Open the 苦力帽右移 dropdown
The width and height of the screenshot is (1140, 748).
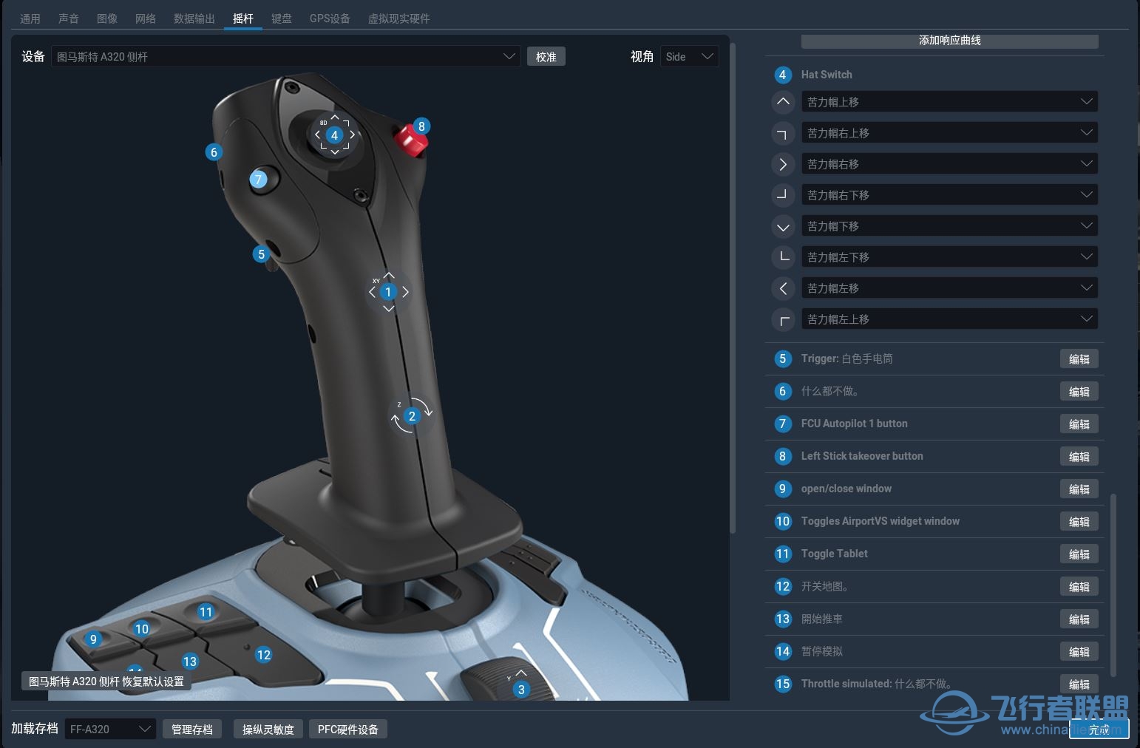tap(949, 164)
